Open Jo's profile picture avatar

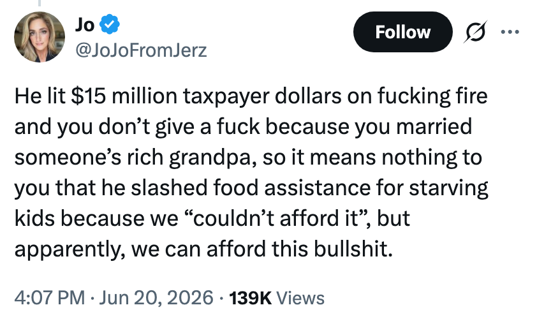pyautogui.click(x=40, y=37)
